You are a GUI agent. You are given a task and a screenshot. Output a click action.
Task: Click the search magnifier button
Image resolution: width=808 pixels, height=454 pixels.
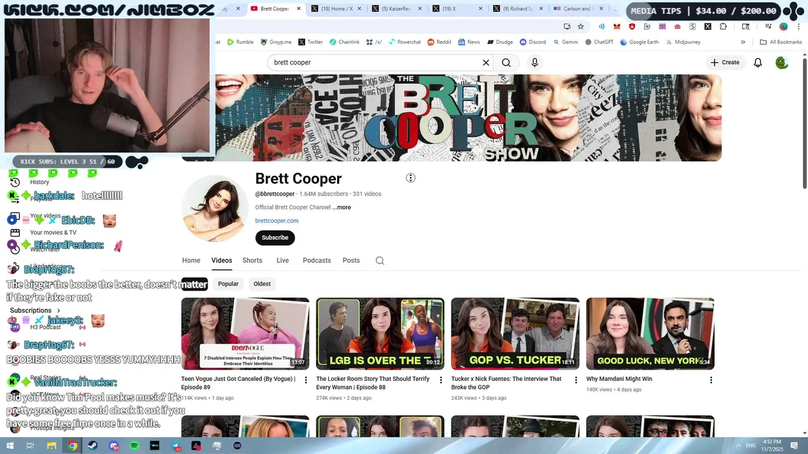click(506, 62)
